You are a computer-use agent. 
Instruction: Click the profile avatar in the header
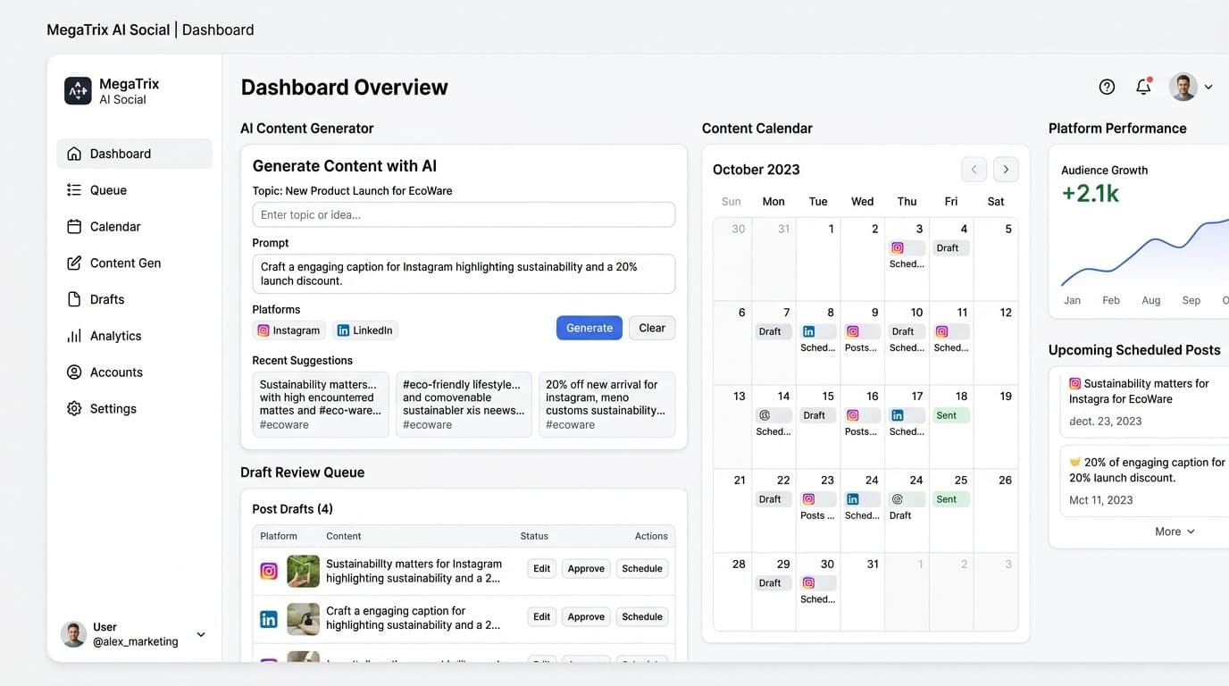coord(1183,87)
